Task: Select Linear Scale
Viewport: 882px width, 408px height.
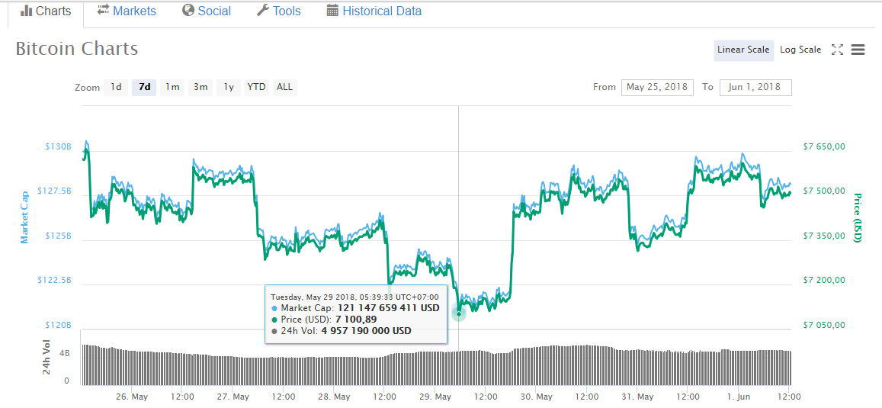Action: pyautogui.click(x=743, y=50)
